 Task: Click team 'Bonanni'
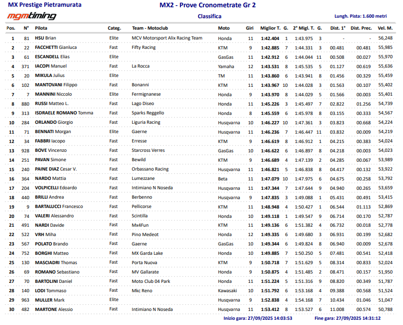[140, 85]
